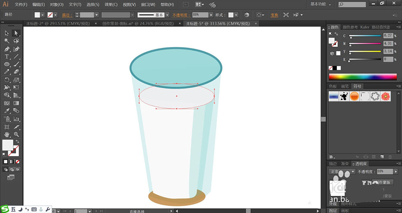The height and width of the screenshot is (213, 402).
Task: Select the Zoom magnifier tool
Action: pos(16,134)
